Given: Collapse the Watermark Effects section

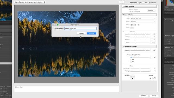Looking at the screenshot, I should tap(123, 47).
